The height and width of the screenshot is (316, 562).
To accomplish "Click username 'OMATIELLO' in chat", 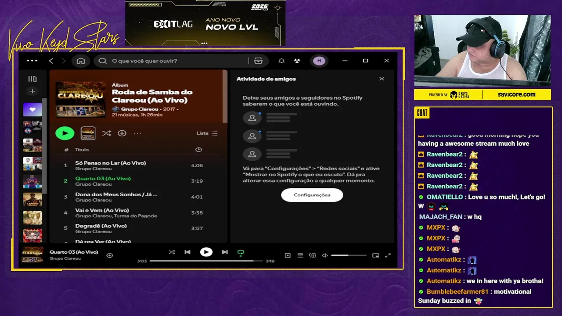I will [445, 197].
